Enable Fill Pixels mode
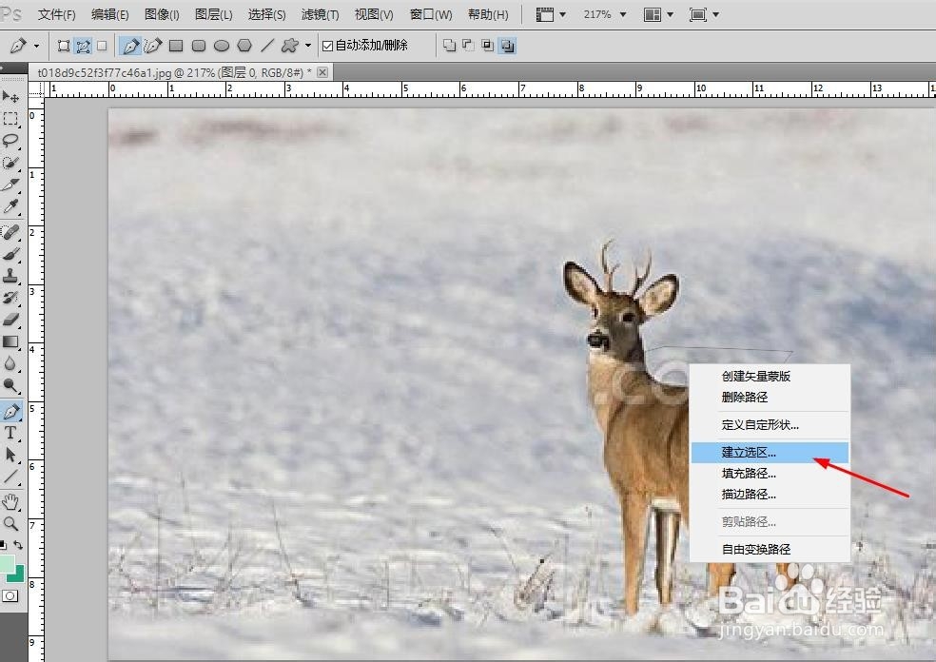The width and height of the screenshot is (936, 662). pyautogui.click(x=102, y=46)
